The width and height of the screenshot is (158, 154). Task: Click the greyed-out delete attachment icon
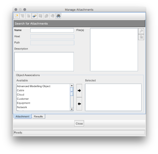pos(28,16)
